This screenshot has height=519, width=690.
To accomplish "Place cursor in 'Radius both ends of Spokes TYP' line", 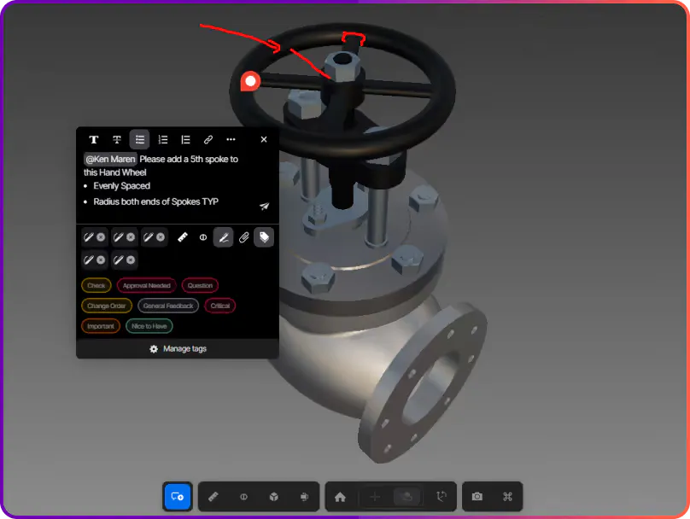I will tap(155, 201).
